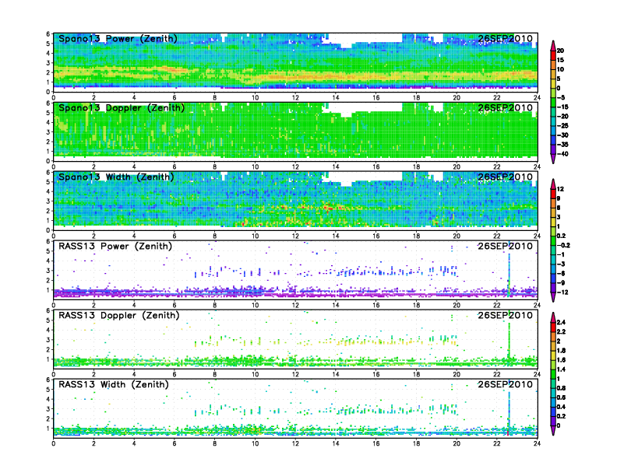The width and height of the screenshot is (617, 476).
Task: Click the '1.8' tick label on bottom colorbar
Action: pyautogui.click(x=562, y=350)
